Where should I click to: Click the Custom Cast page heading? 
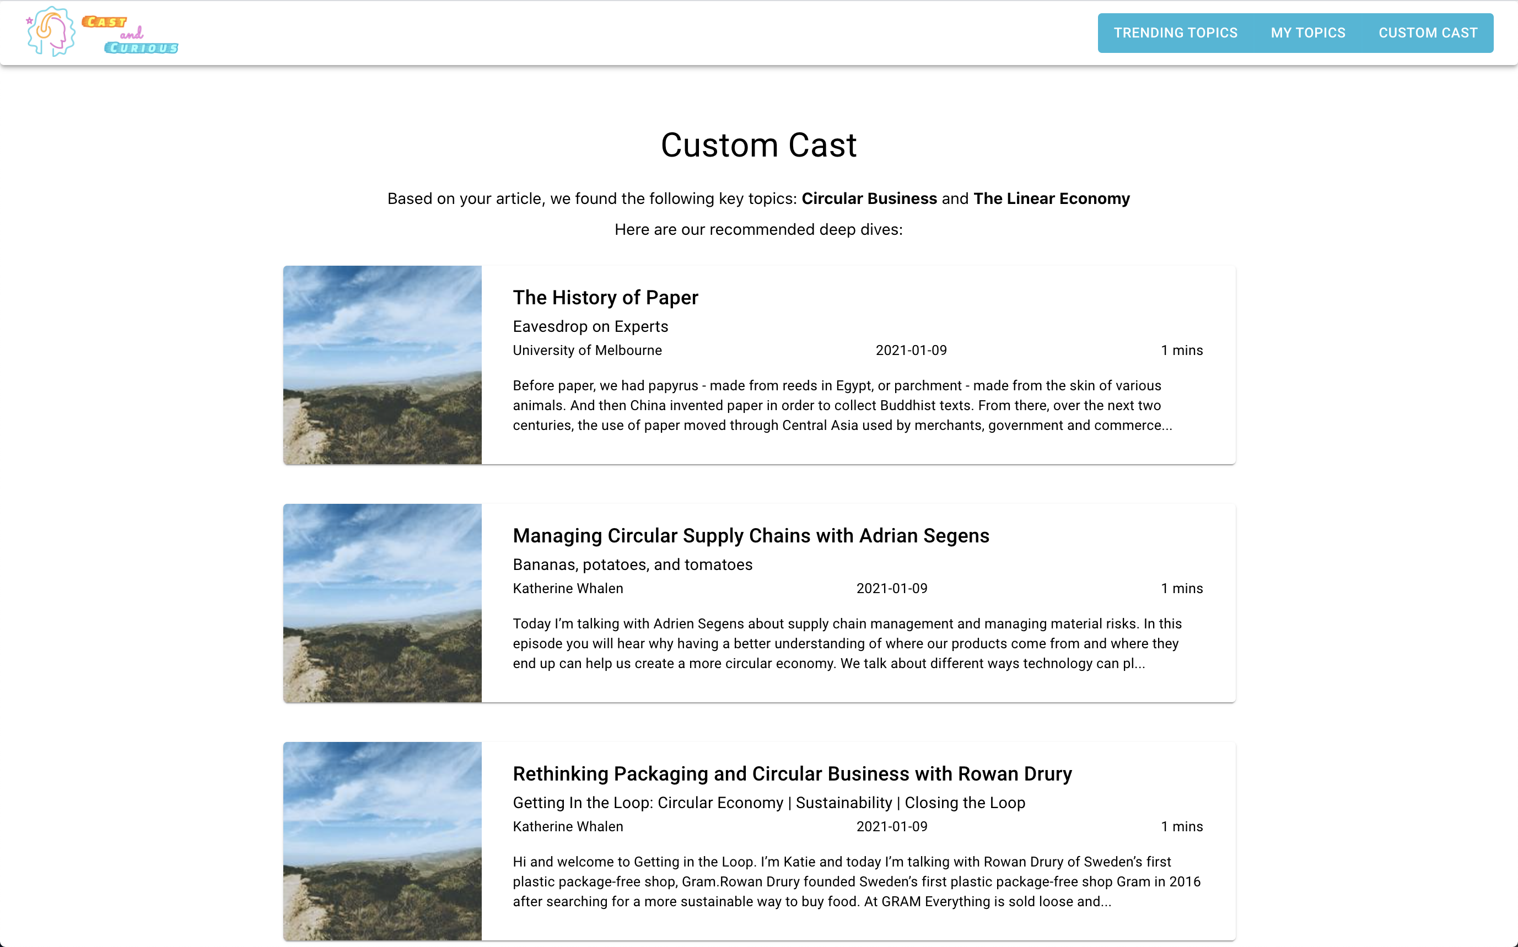click(758, 146)
